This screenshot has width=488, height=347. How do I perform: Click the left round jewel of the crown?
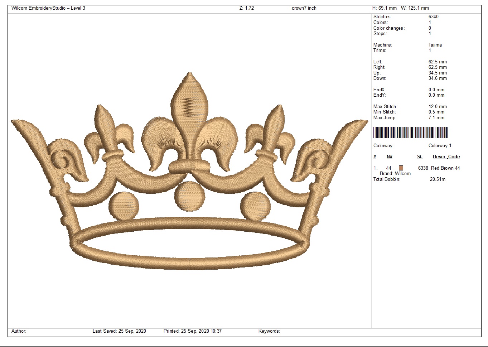[x=124, y=206]
